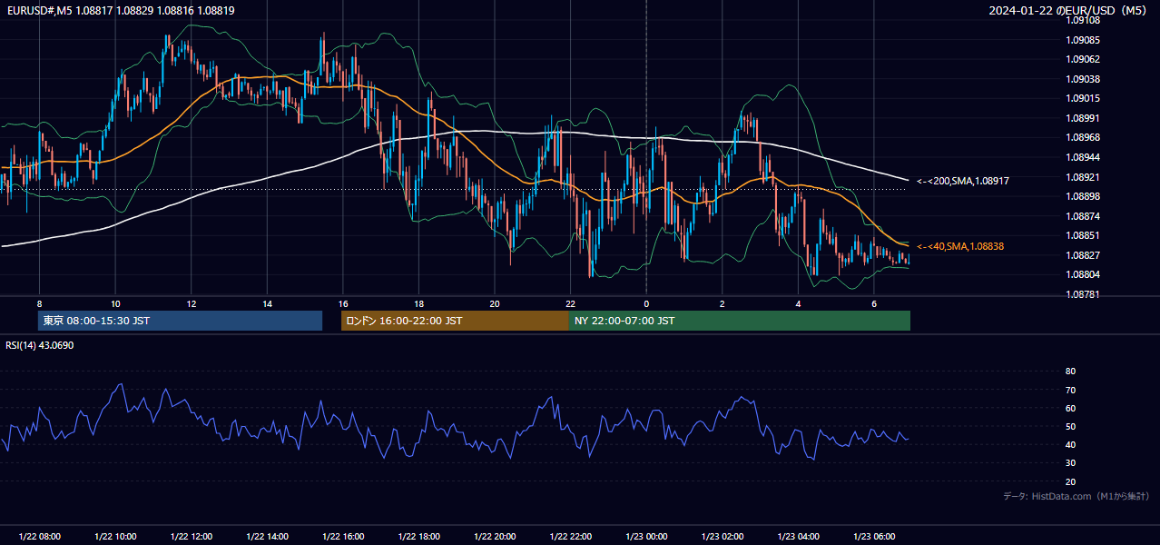Click bottom axis timestamp 1/23 04:00
The width and height of the screenshot is (1160, 545).
[x=798, y=537]
